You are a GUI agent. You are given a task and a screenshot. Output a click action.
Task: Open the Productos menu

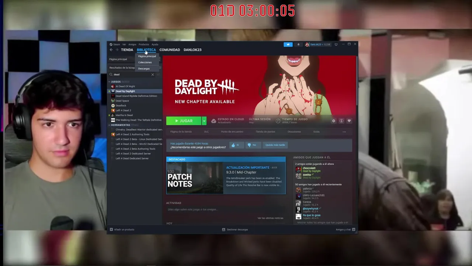(144, 44)
